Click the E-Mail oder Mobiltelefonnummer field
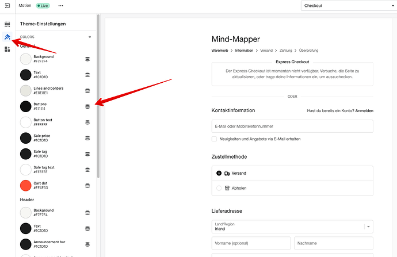The image size is (397, 257). click(x=292, y=126)
